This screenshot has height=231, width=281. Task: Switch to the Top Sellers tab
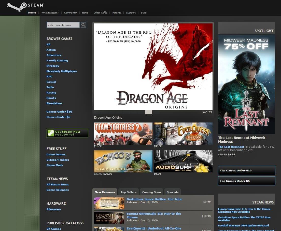tap(128, 192)
